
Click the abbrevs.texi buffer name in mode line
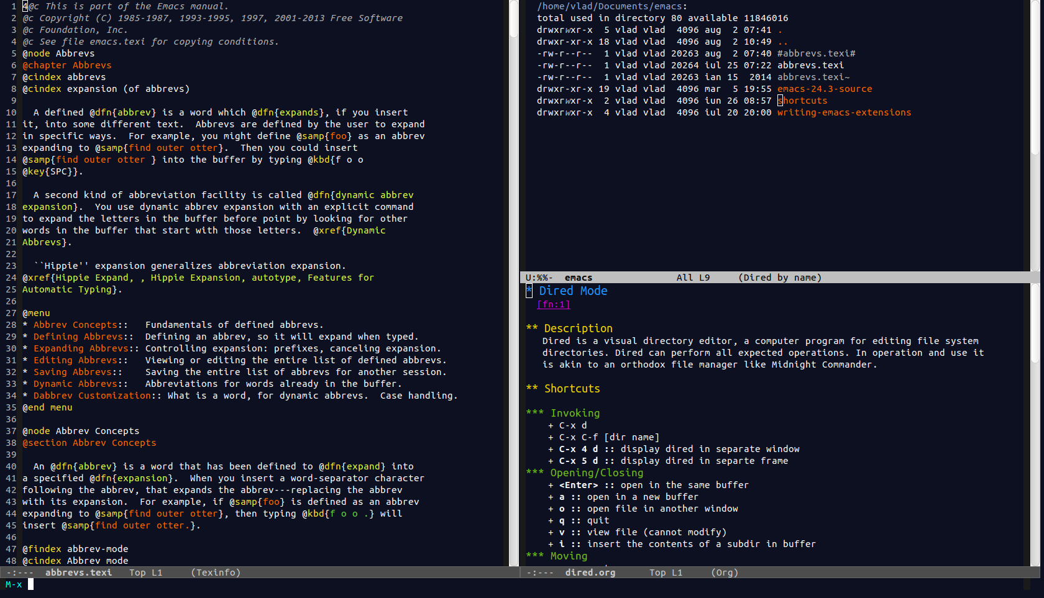tap(78, 573)
